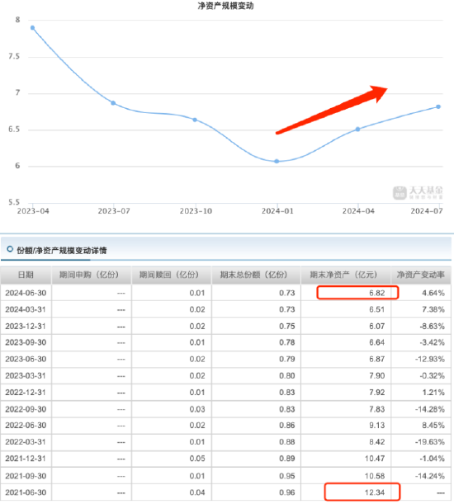The width and height of the screenshot is (454, 504).
Task: Click the 期末净资产（亿元） column header
Action: pos(346,275)
